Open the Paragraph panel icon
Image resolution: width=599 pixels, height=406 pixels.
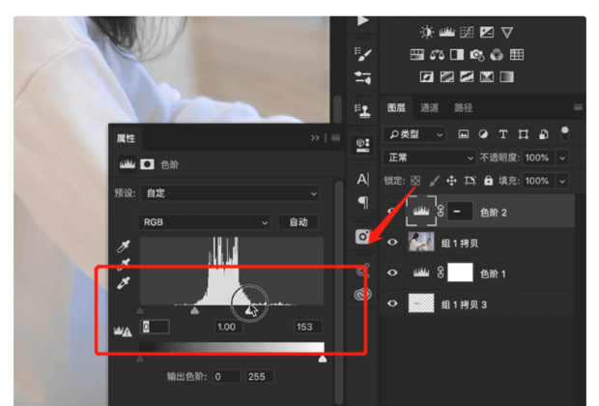coord(363,202)
